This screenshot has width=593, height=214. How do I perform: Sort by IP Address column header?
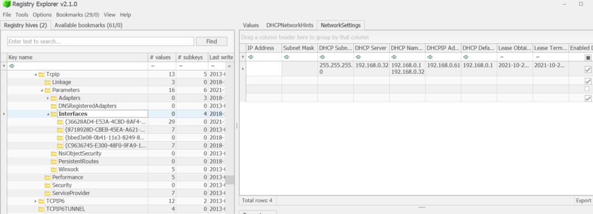(264, 49)
